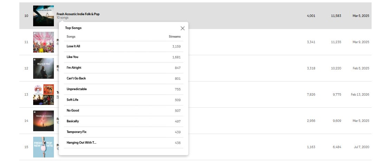This screenshot has width=392, height=163.
Task: Select Can't Go Back in Top Songs
Action: [76, 78]
